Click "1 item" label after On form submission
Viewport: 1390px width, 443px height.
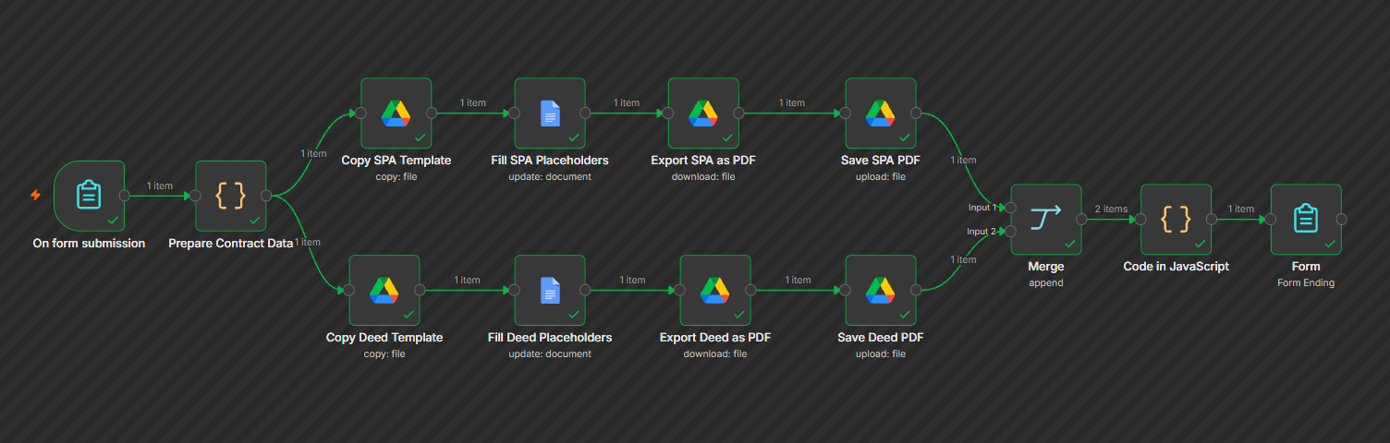click(160, 186)
